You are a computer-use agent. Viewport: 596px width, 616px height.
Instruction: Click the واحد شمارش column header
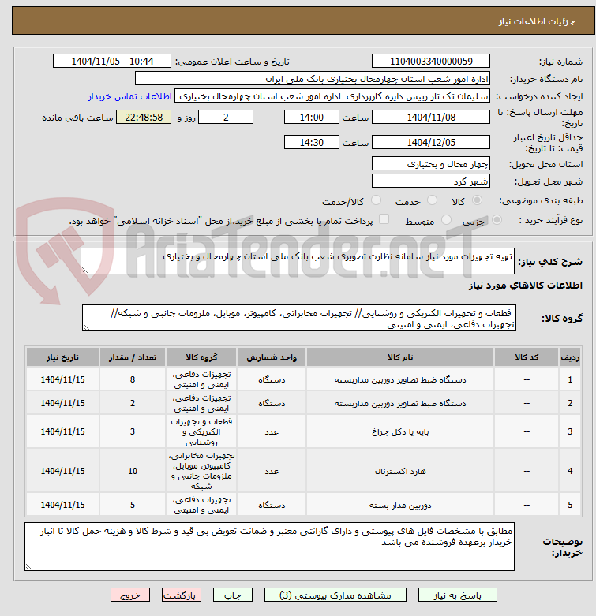pyautogui.click(x=272, y=357)
